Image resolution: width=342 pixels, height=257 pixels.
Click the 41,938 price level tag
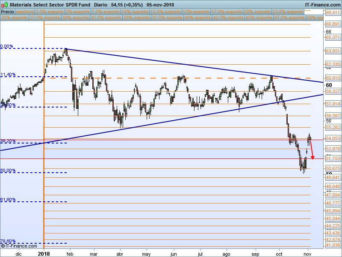[333, 245]
